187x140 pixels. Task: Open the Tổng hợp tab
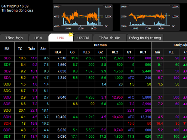(14, 38)
